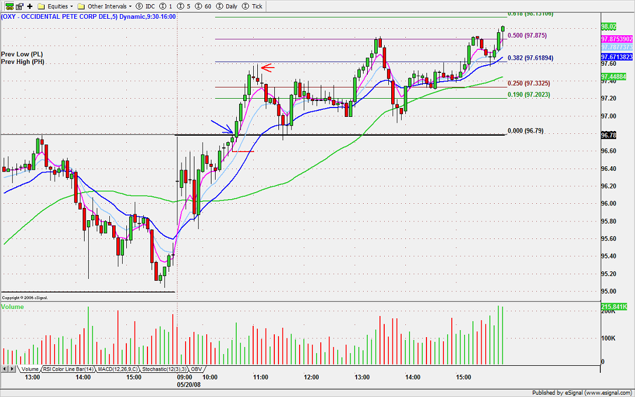Click the 215.841K volume value tag
This screenshot has height=397, width=635.
614,307
